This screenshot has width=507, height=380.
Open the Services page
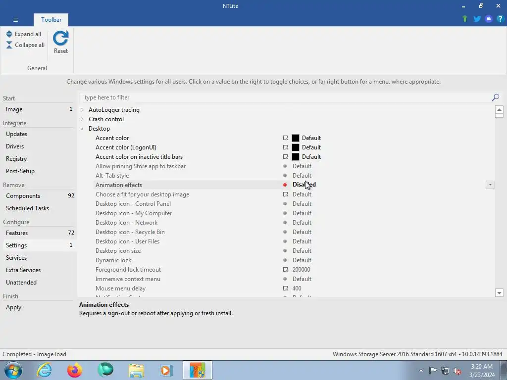pyautogui.click(x=39, y=257)
